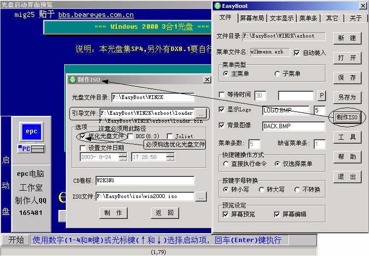Click the CD卷标 field W2K3N1
The image size is (369, 256).
[x=145, y=181]
